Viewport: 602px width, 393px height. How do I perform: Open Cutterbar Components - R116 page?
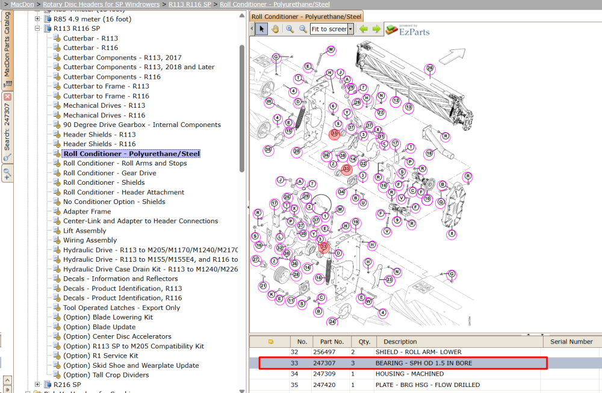point(112,77)
